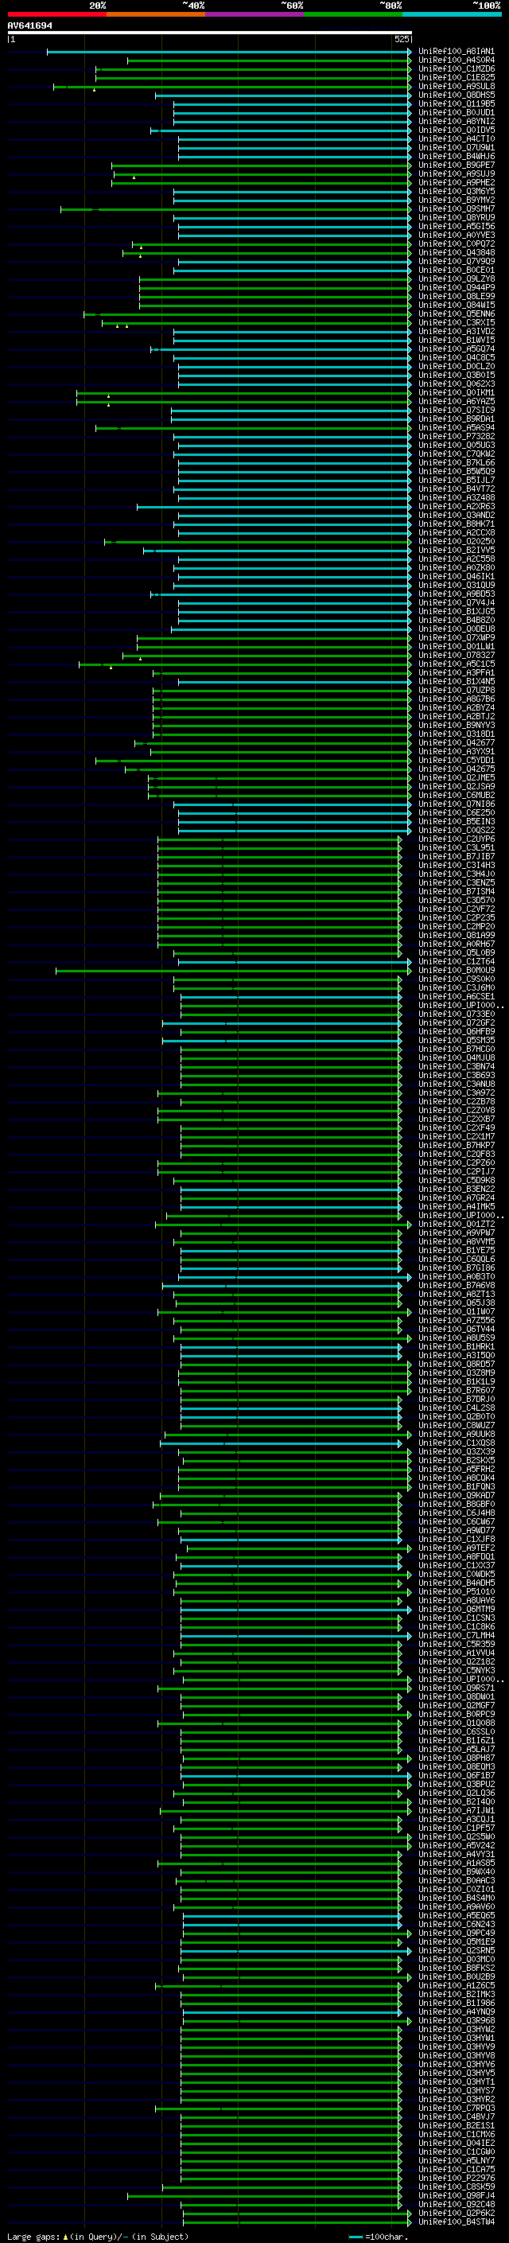Select the UniRef100_A4CTI0 label

point(456,138)
